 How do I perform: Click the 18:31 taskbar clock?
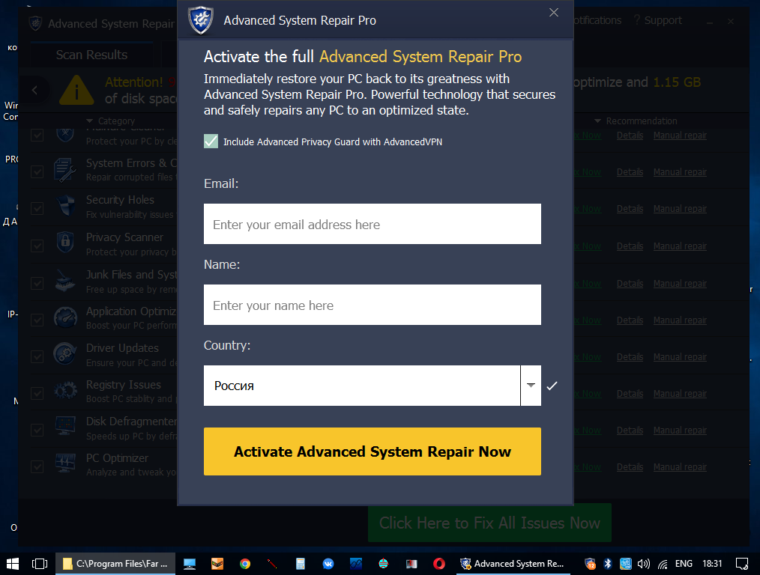pyautogui.click(x=712, y=563)
